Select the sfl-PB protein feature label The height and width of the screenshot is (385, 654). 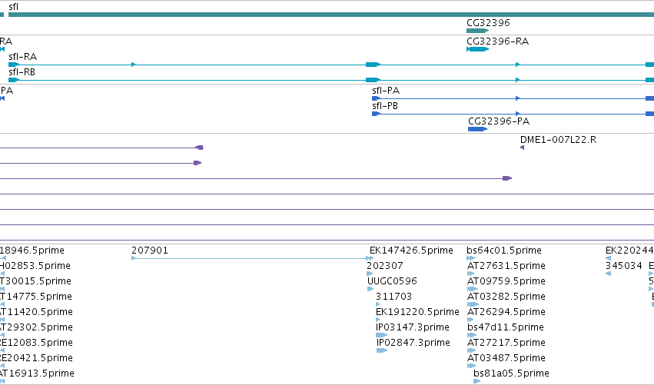point(385,106)
